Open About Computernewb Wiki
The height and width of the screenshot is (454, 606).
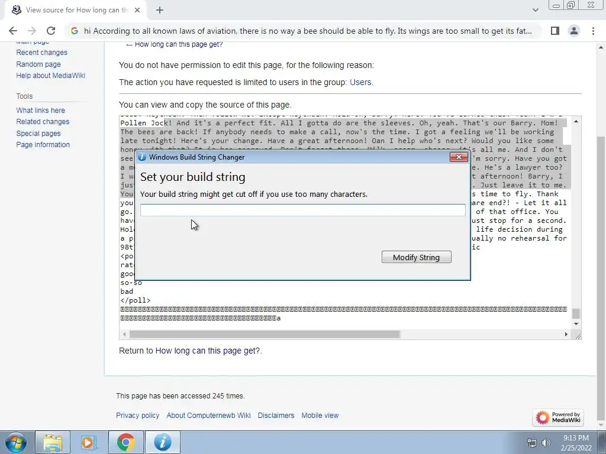point(208,416)
